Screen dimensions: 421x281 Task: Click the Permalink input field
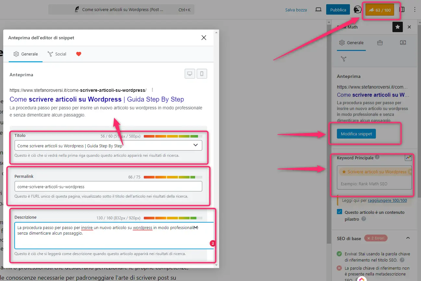(108, 186)
